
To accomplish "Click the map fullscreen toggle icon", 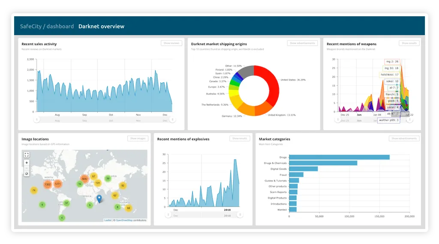I will [x=27, y=155].
